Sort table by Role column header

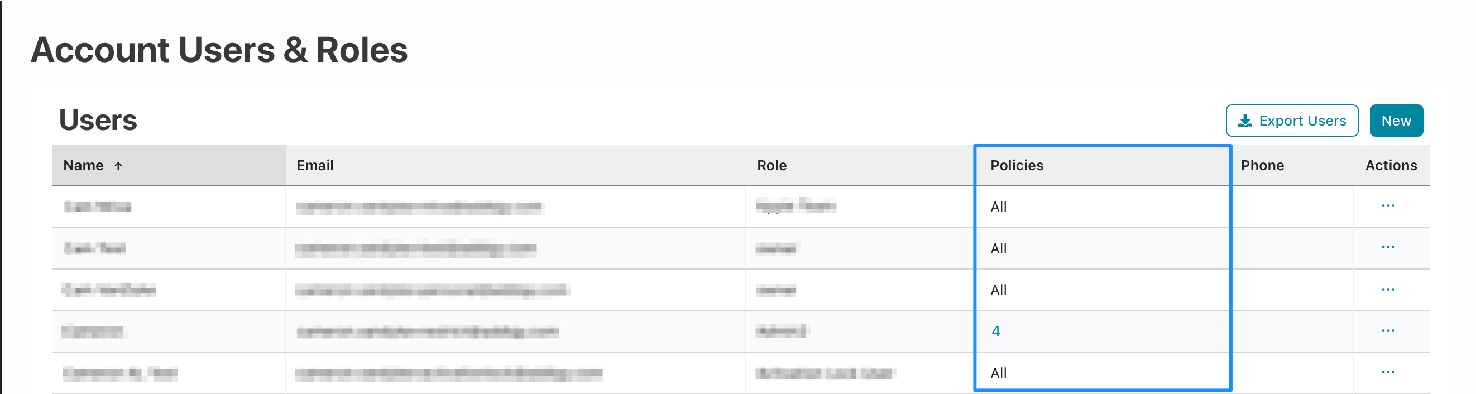[771, 166]
